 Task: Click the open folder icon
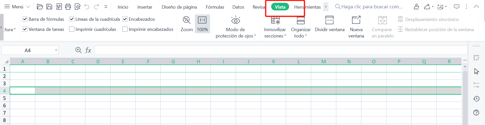[x=40, y=7]
